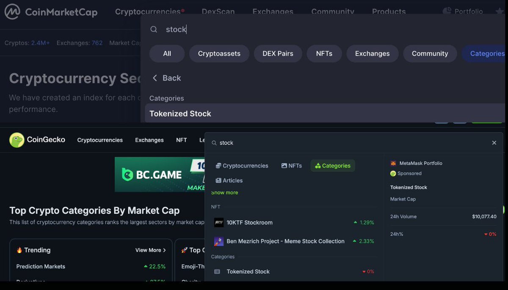Click the 2.33% change for Ben Mezrich
The height and width of the screenshot is (290, 508).
pos(364,241)
